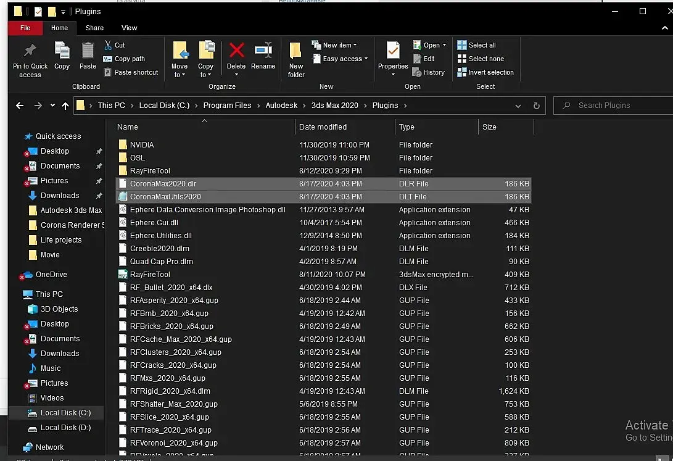Show file History

coord(429,72)
